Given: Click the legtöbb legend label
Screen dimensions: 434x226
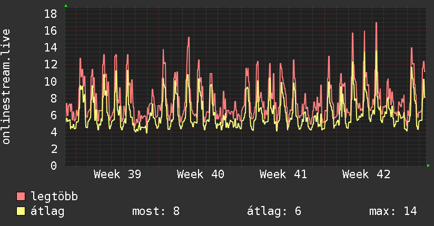Looking at the screenshot, I should (54, 196).
